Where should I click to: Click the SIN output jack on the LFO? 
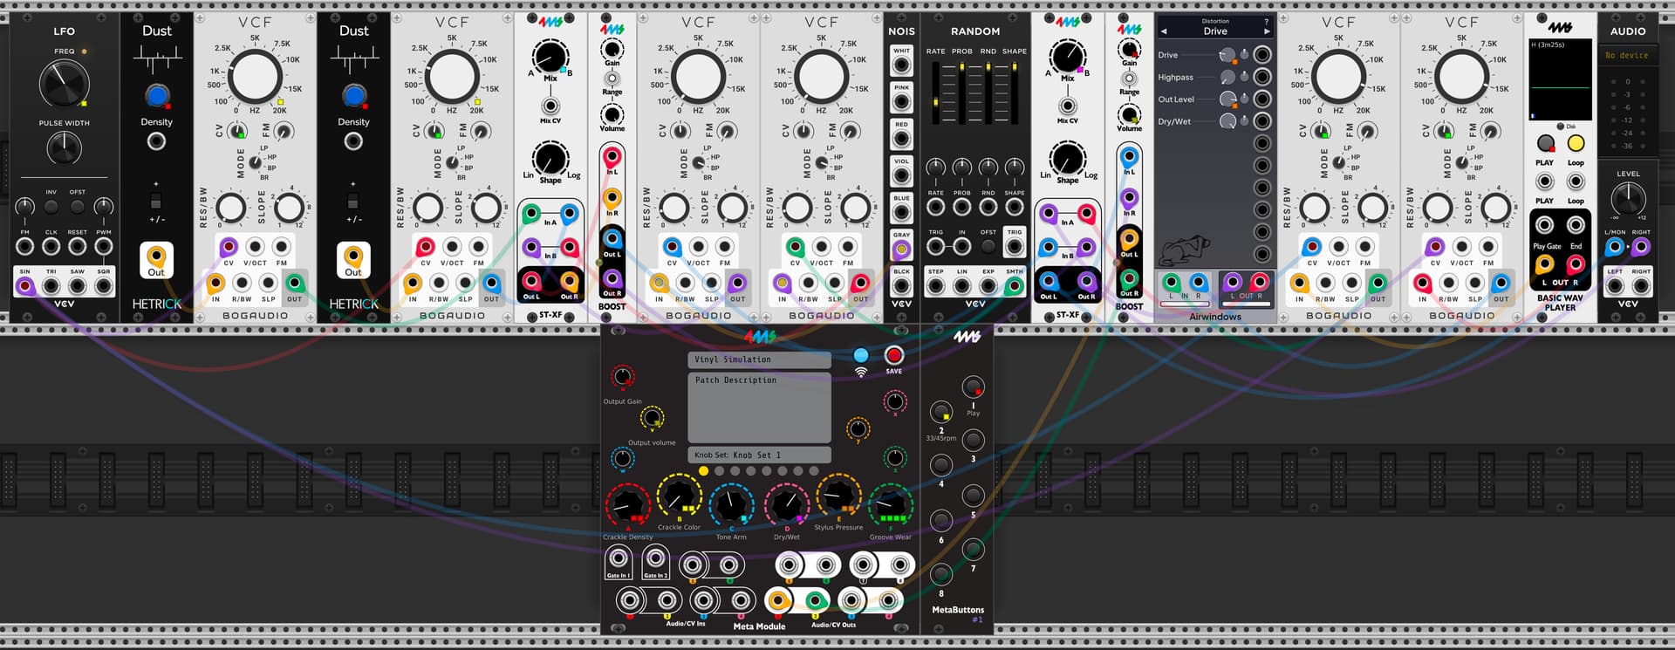[25, 285]
